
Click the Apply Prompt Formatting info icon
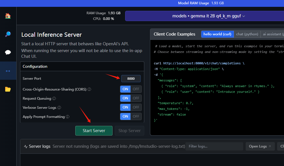[x=68, y=117]
